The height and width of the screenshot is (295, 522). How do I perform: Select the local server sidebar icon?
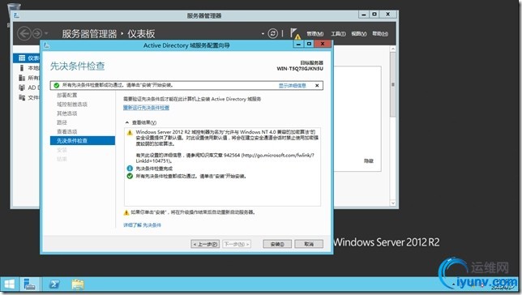coord(22,68)
